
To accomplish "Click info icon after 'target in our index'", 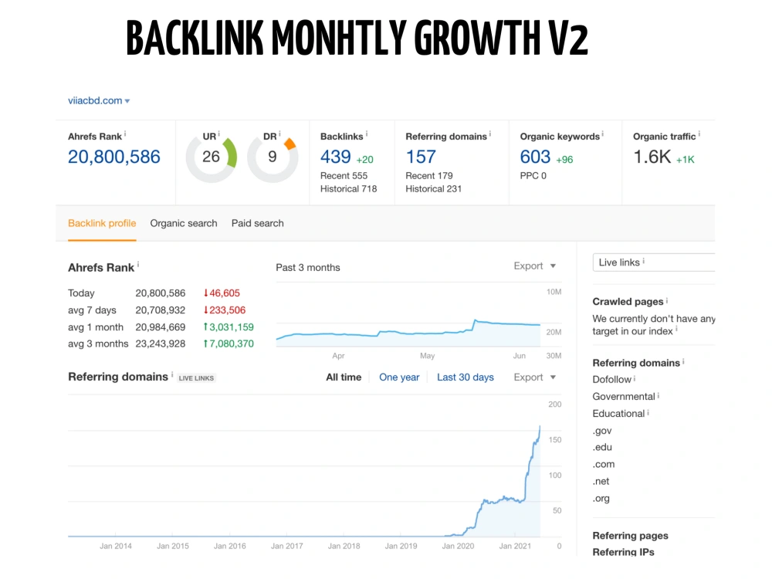I will [676, 329].
